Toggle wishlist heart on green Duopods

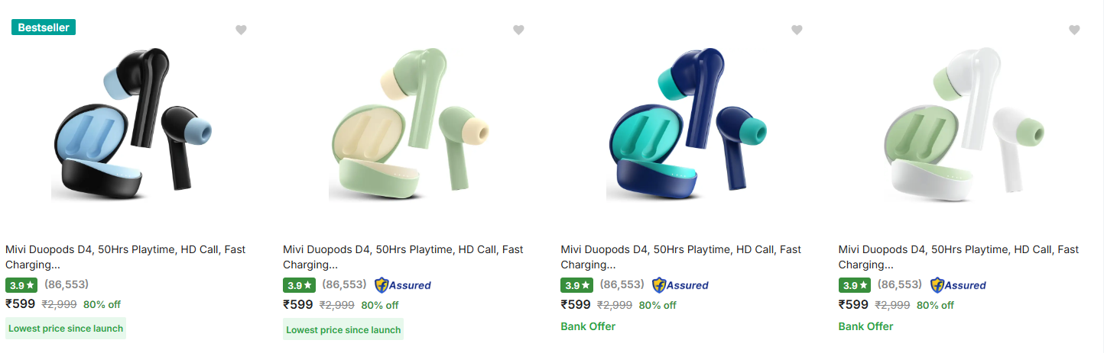point(518,30)
